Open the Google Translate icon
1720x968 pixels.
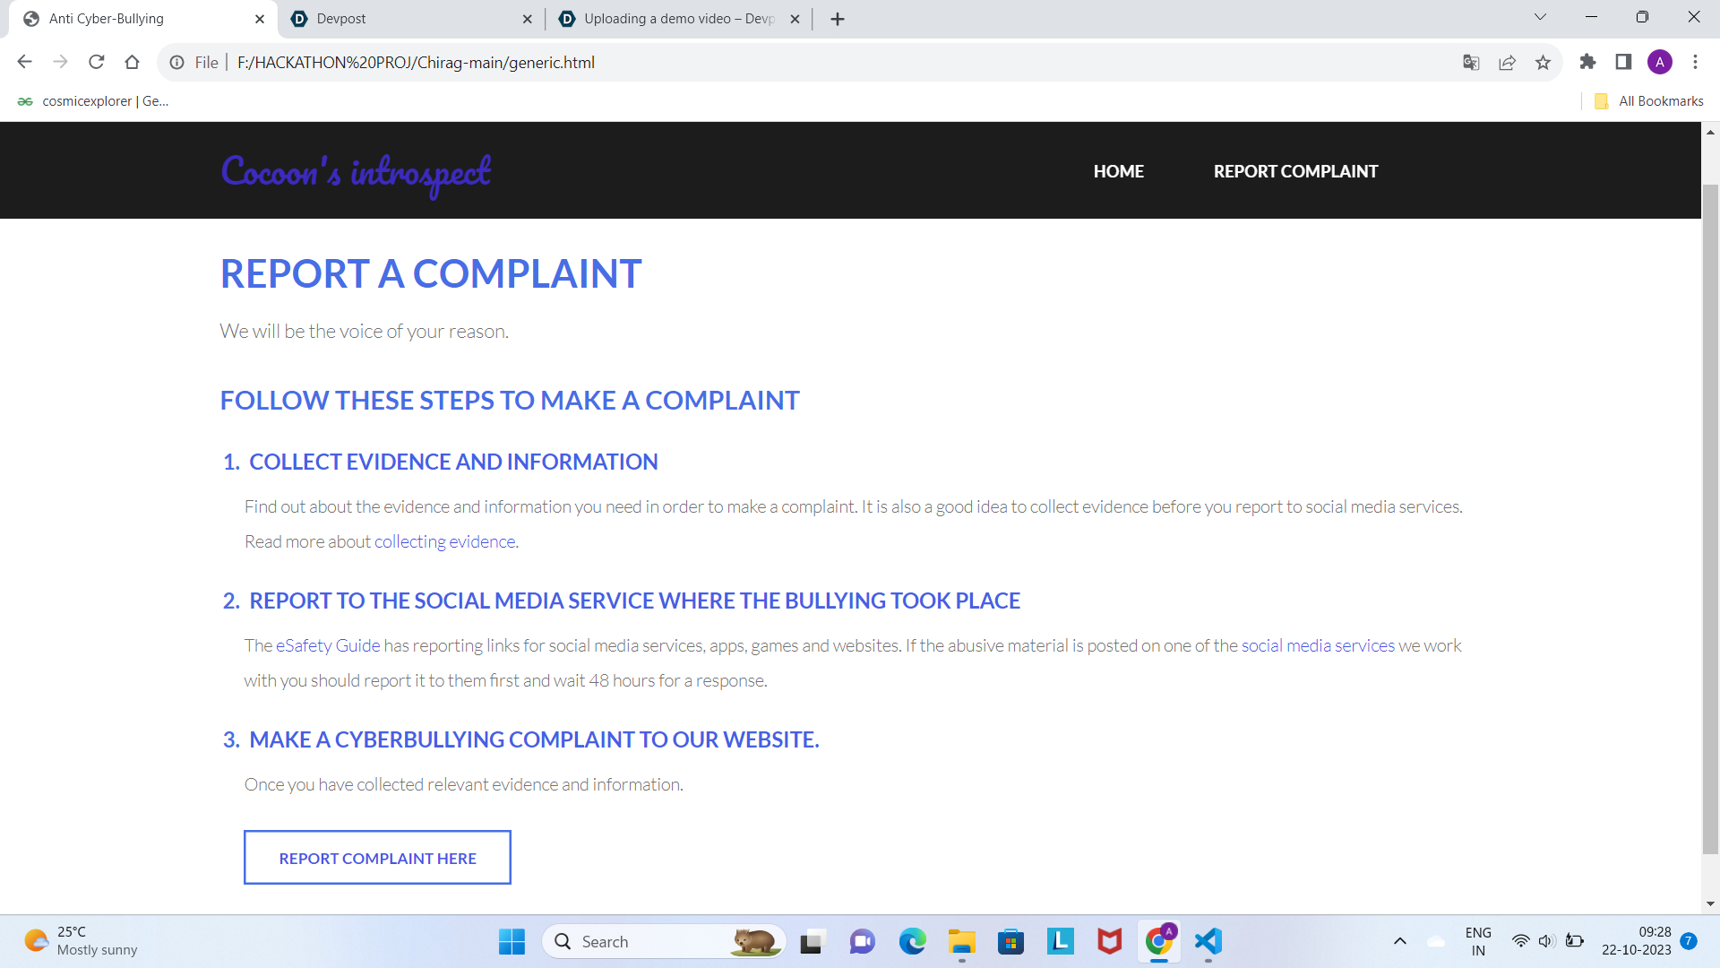1471,62
